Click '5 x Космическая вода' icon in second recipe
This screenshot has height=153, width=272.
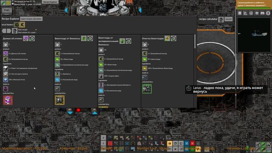(x=57, y=79)
